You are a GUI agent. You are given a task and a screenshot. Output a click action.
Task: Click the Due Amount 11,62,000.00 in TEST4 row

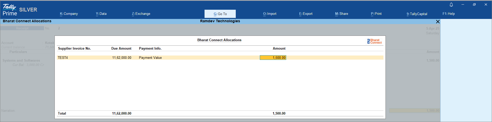tap(122, 58)
